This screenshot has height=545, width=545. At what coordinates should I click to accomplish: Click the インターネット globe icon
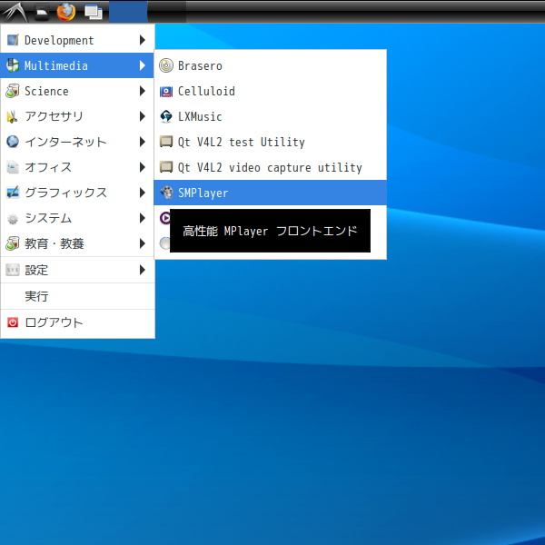point(13,142)
